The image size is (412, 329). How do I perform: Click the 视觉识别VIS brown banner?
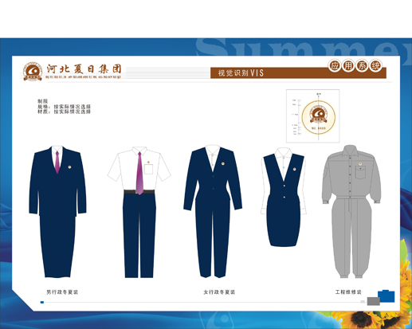[298, 72]
